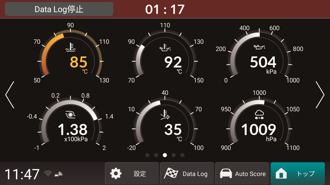330x185 pixels.
Task: Click the intake air temperature icon
Action: tap(165, 114)
